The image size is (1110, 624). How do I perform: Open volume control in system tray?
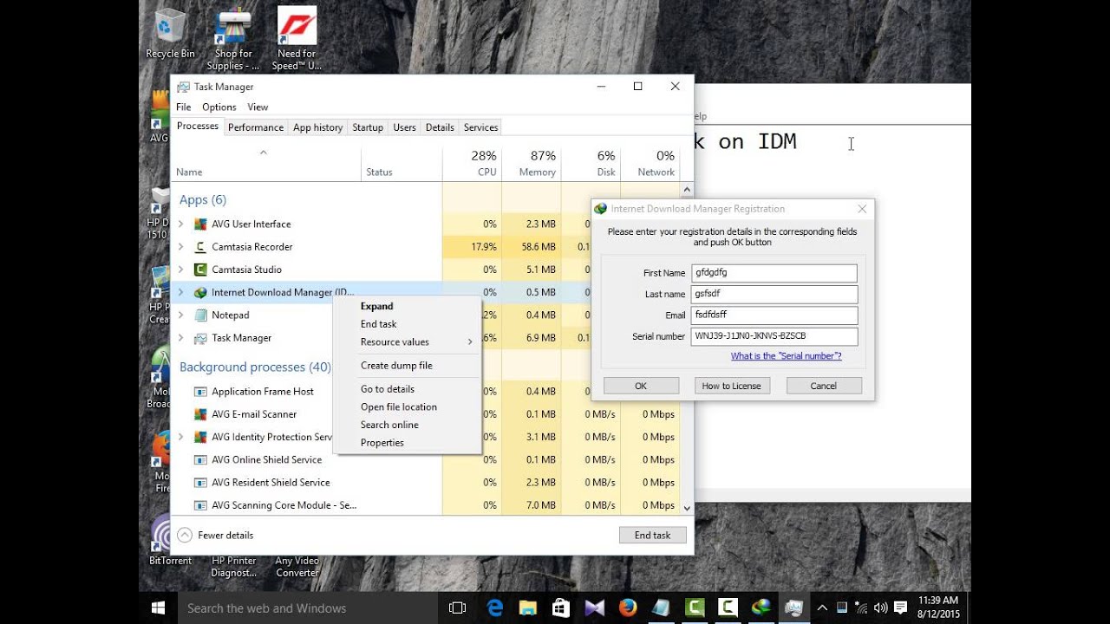[x=880, y=608]
